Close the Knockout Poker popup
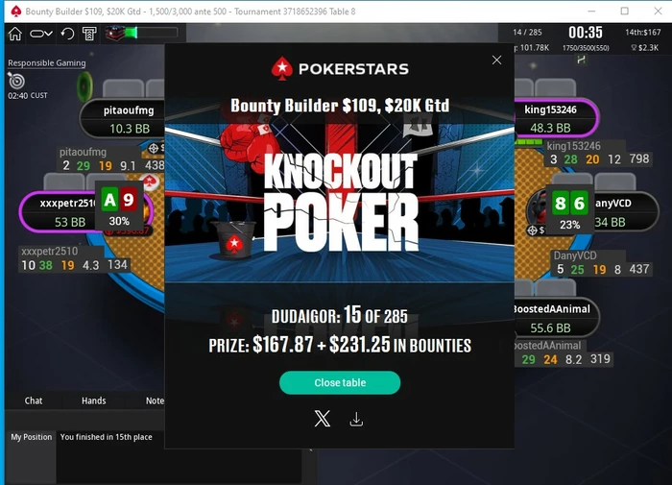The width and height of the screenshot is (672, 485). pyautogui.click(x=496, y=61)
